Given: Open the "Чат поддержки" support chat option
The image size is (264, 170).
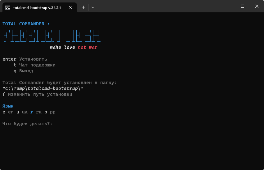Looking at the screenshot, I should (x=37, y=65).
